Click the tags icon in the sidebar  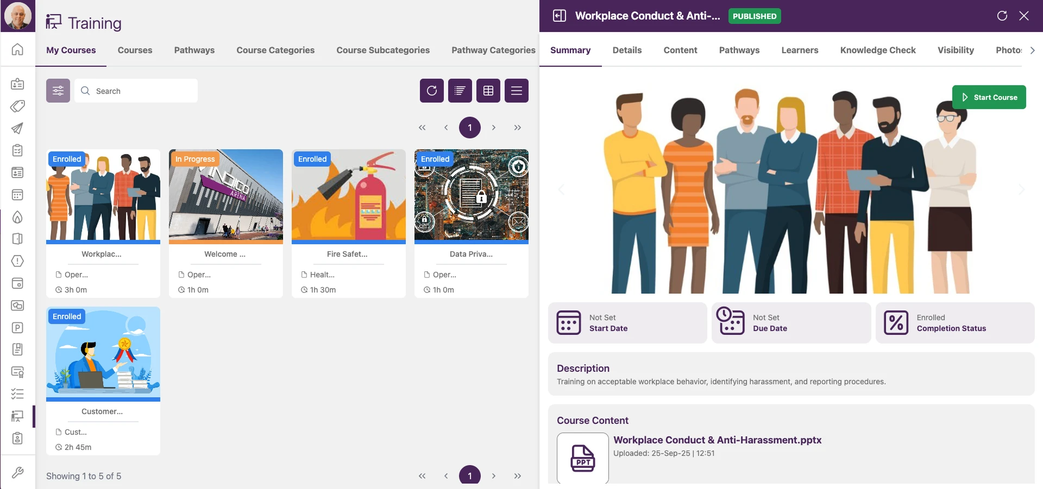(x=17, y=106)
